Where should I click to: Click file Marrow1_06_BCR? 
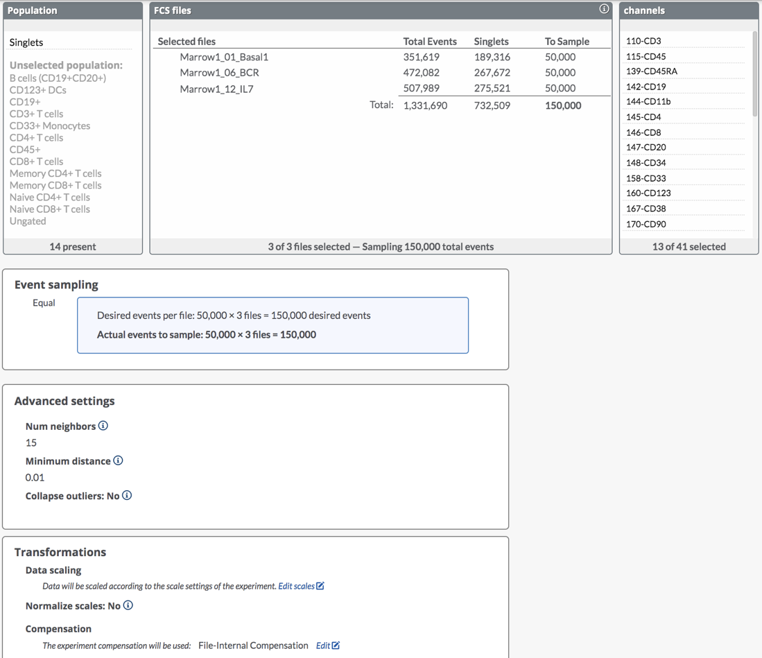point(219,72)
